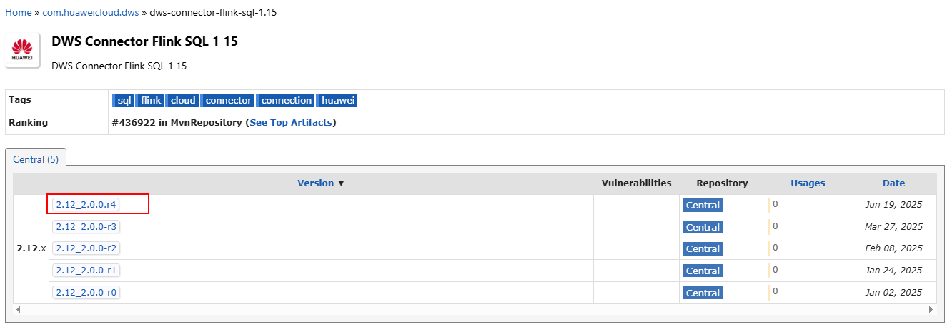Open the Central (5) tab
This screenshot has height=327, width=947.
pos(36,159)
